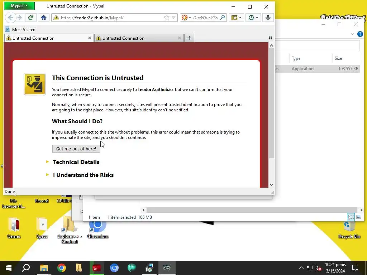This screenshot has height=275, width=367.
Task: Click the Get me out of here! button
Action: [76, 149]
